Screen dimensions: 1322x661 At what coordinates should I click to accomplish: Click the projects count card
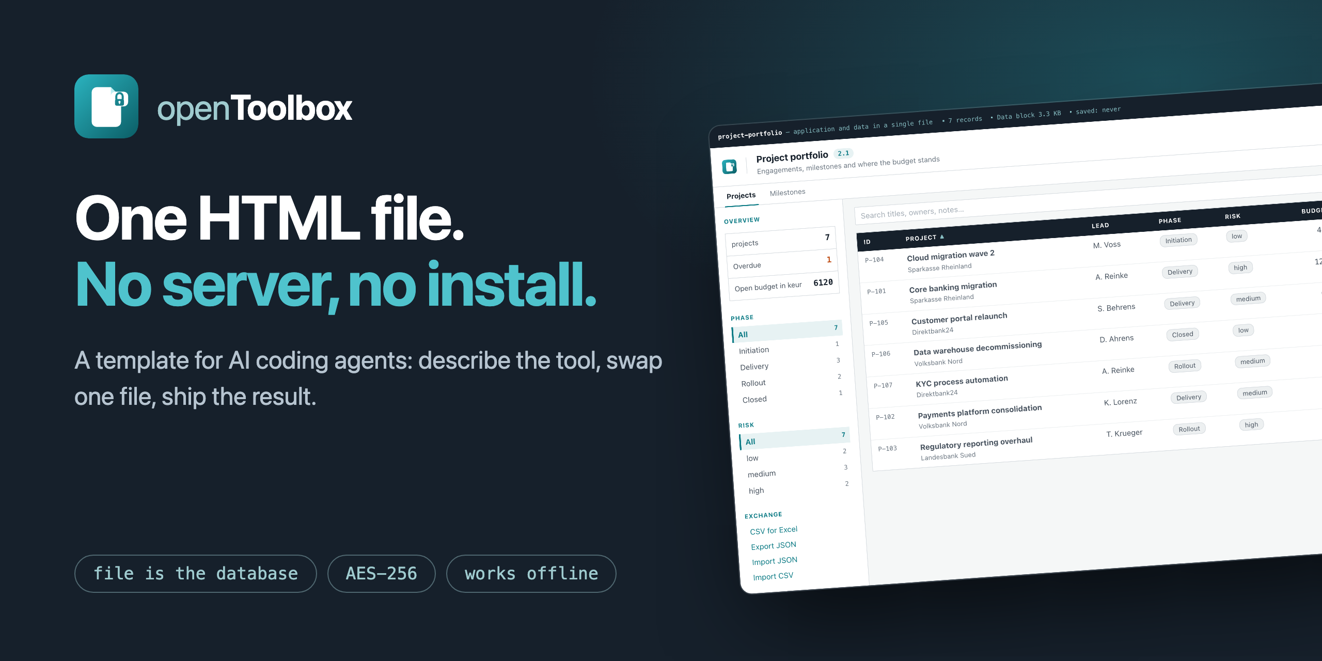780,241
